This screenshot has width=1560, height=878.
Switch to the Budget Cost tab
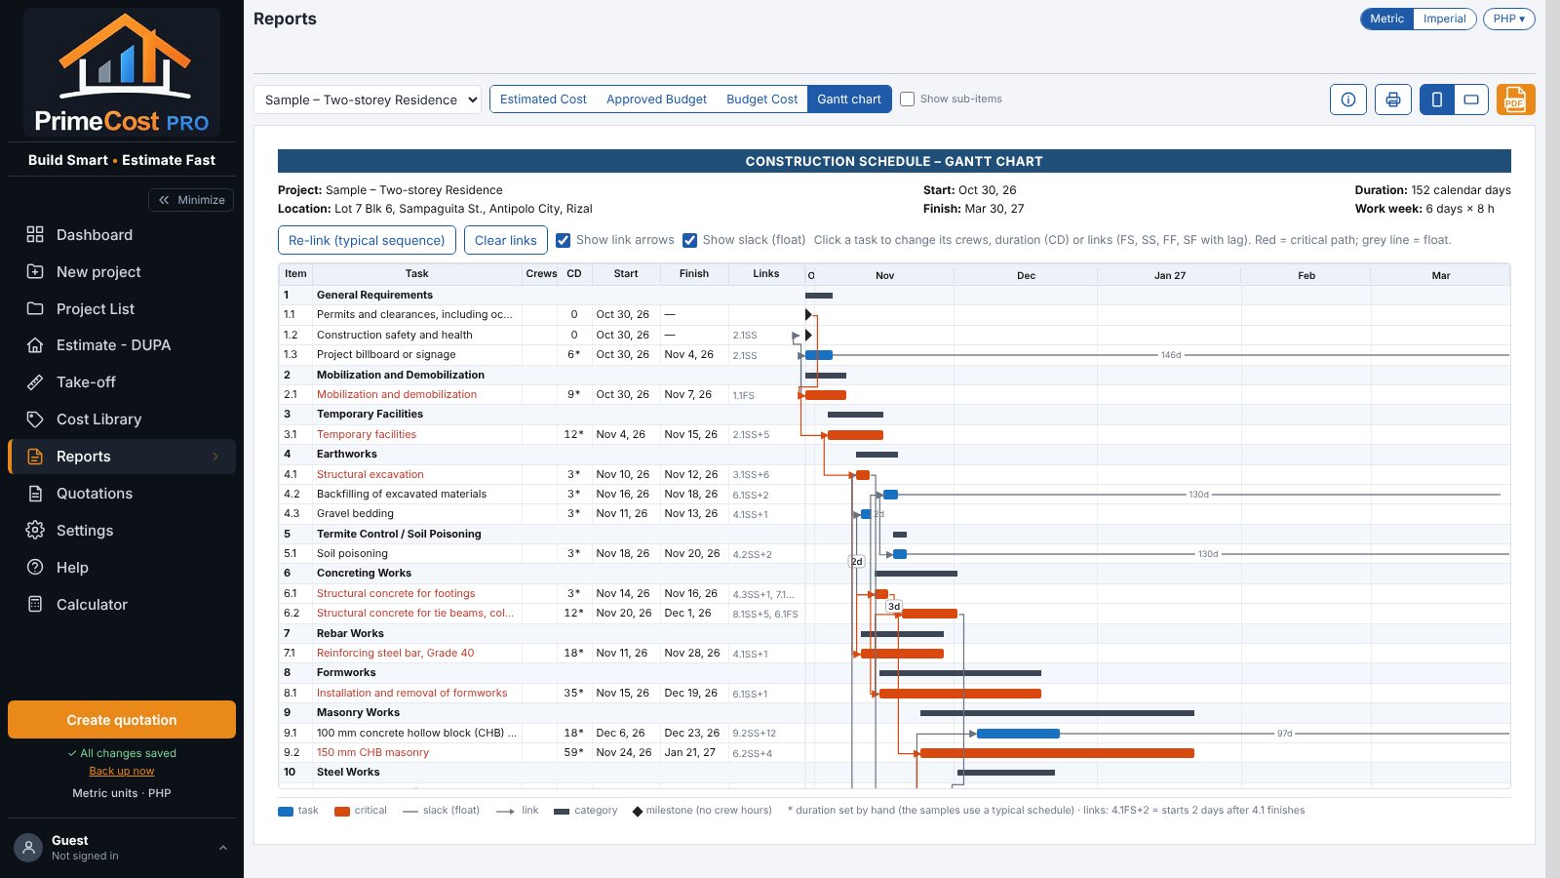tap(761, 100)
